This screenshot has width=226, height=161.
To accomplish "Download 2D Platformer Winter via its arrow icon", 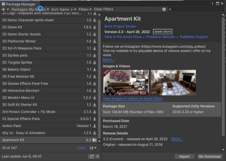I will pos(94,41).
